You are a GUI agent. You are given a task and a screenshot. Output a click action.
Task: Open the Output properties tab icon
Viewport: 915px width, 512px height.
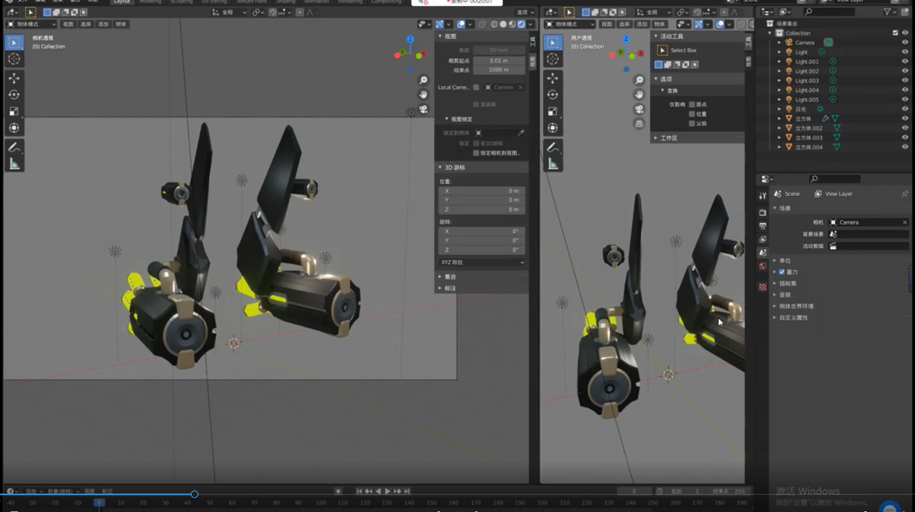762,226
